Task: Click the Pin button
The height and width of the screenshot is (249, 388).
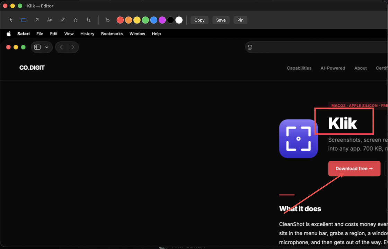Action: (x=240, y=20)
